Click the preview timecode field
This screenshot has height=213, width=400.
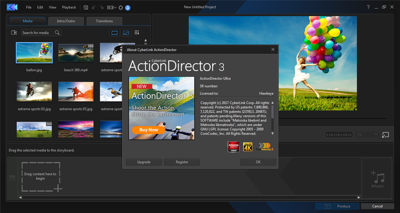(x=339, y=135)
